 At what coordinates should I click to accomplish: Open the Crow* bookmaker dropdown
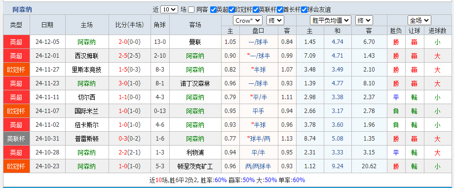pos(248,21)
